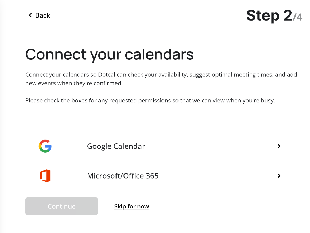
Task: Click the Step 2 progress indicator
Action: point(269,15)
